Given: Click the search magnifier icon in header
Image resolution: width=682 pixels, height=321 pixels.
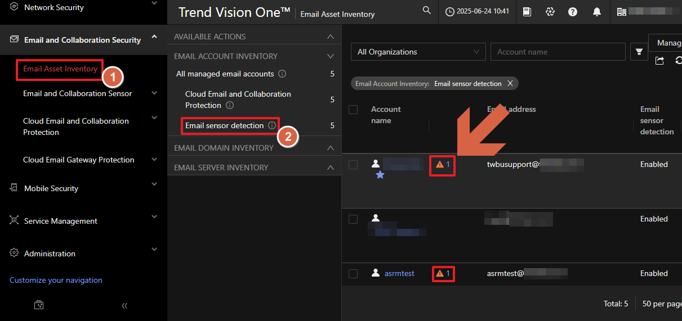Looking at the screenshot, I should pos(427,11).
